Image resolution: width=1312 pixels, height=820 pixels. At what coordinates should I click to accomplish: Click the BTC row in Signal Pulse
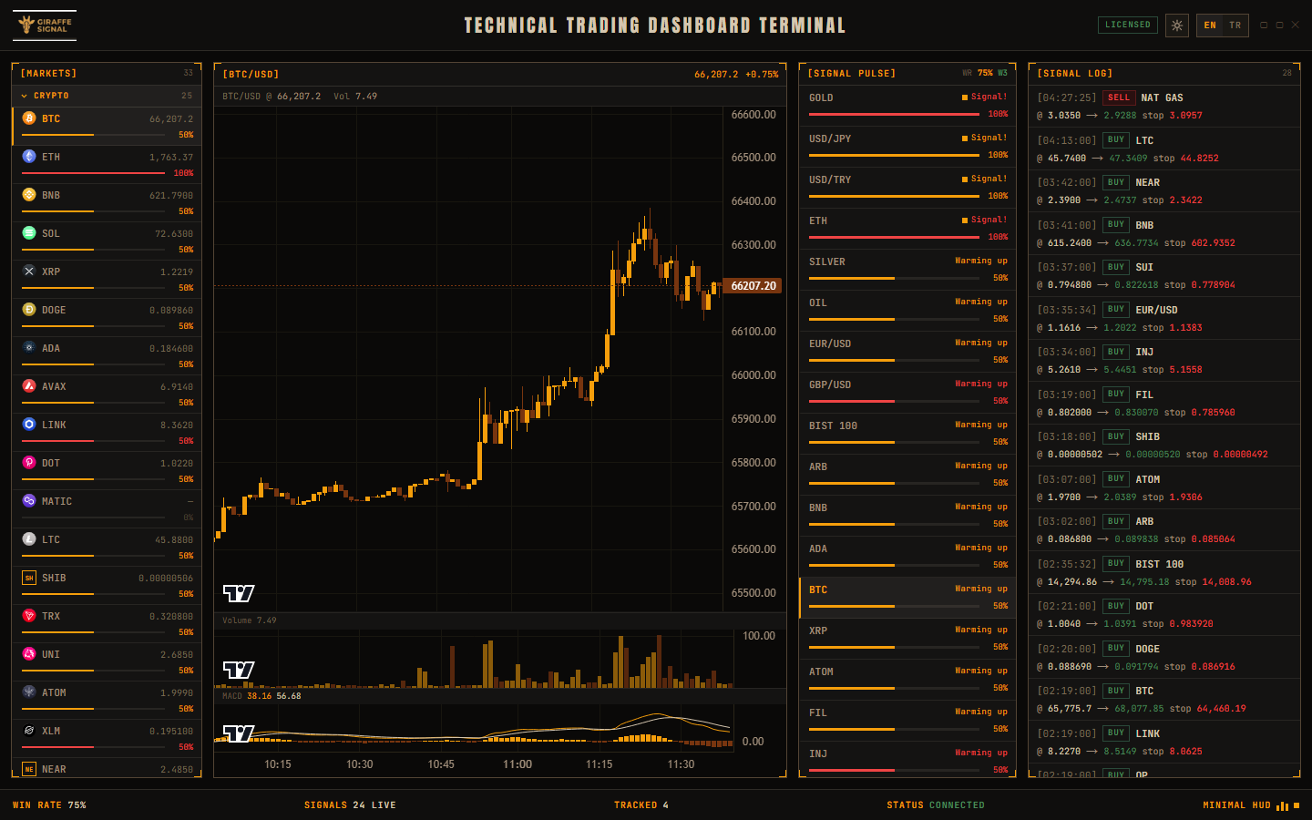pos(908,598)
